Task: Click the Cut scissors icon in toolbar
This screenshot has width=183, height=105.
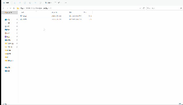Action: pyautogui.click(x=15, y=3)
